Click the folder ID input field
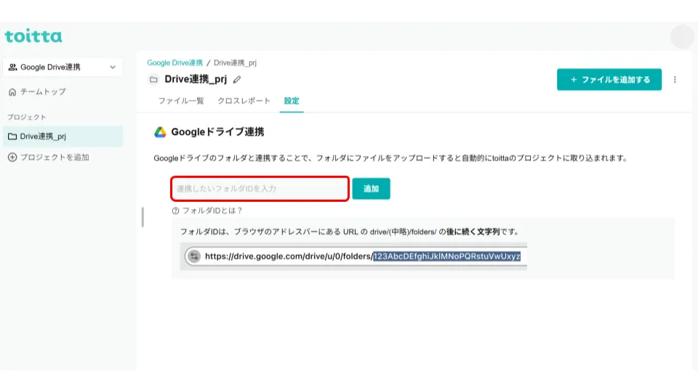Screen dimensions: 698x392 coord(260,189)
